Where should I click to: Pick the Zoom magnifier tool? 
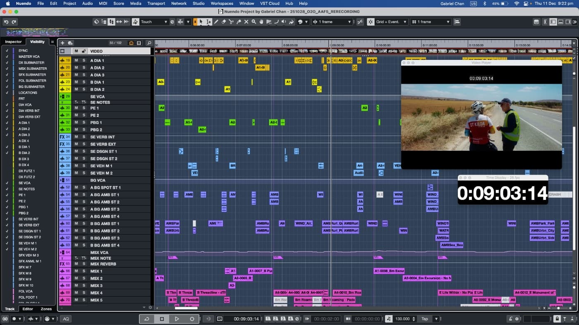coord(254,22)
